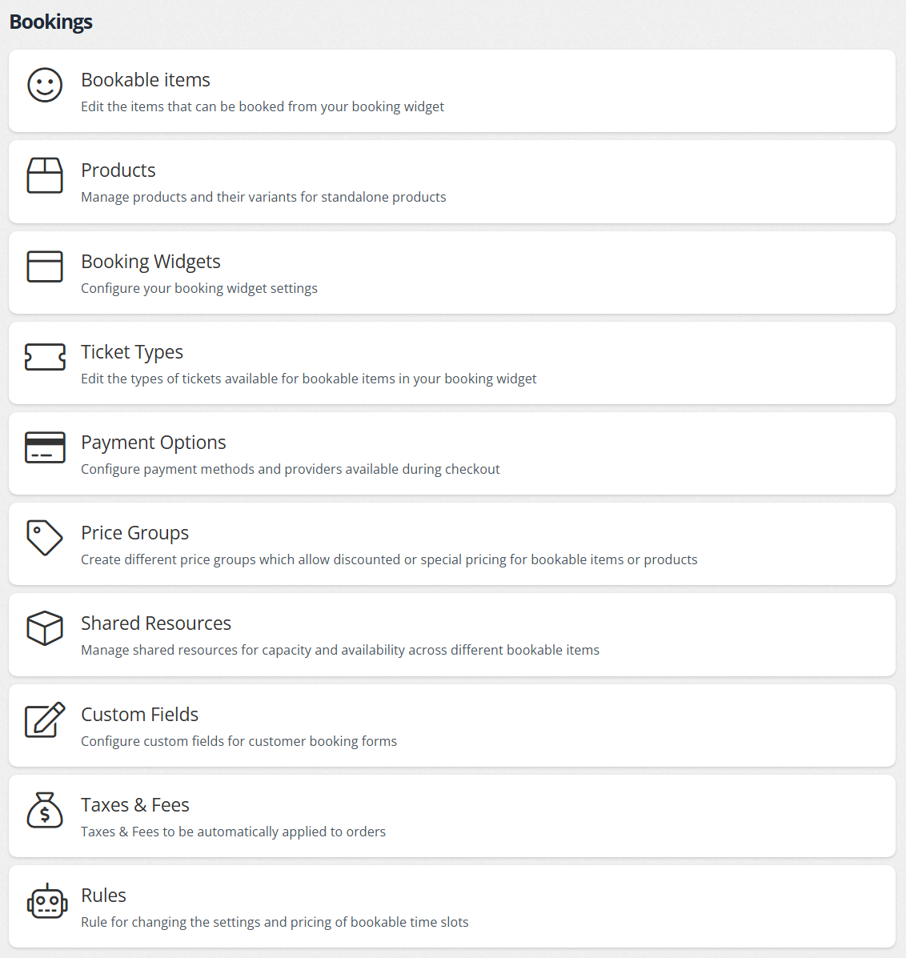Click the Rules description text
This screenshot has height=958, width=906.
coord(275,922)
